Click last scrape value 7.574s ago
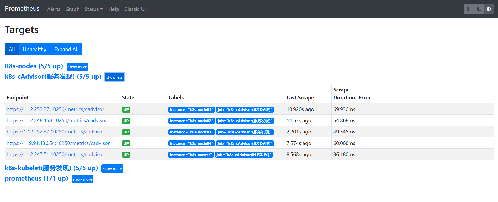 click(299, 143)
